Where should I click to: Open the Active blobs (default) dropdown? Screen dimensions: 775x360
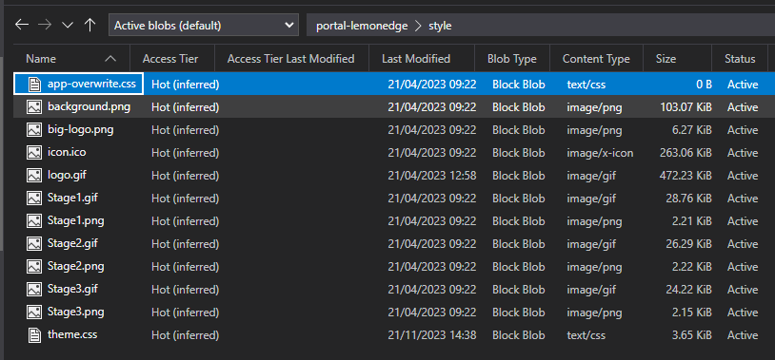tap(204, 25)
